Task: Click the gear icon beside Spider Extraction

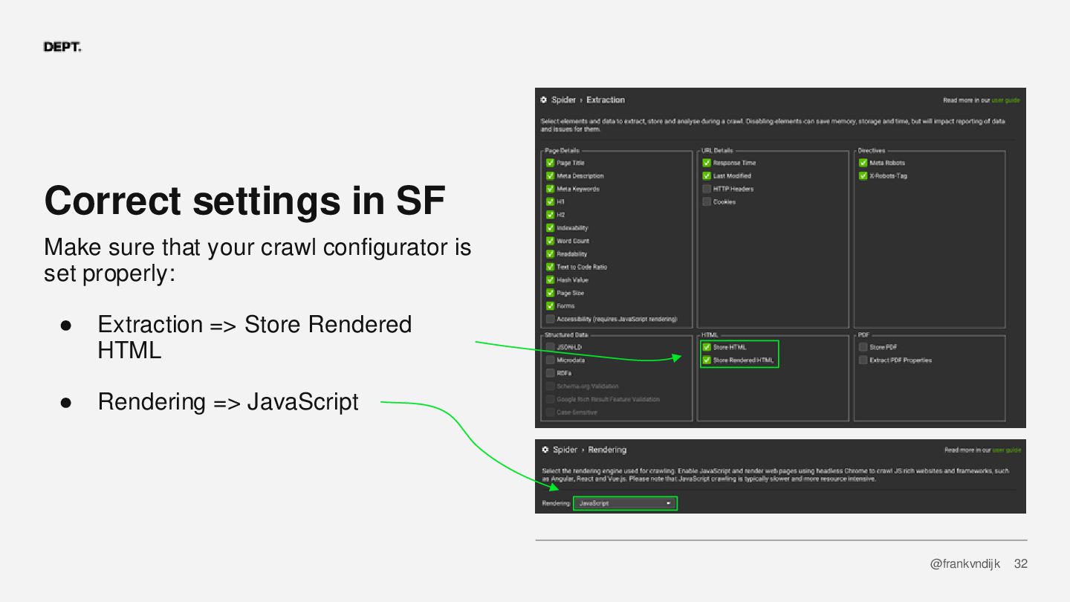Action: coord(544,100)
